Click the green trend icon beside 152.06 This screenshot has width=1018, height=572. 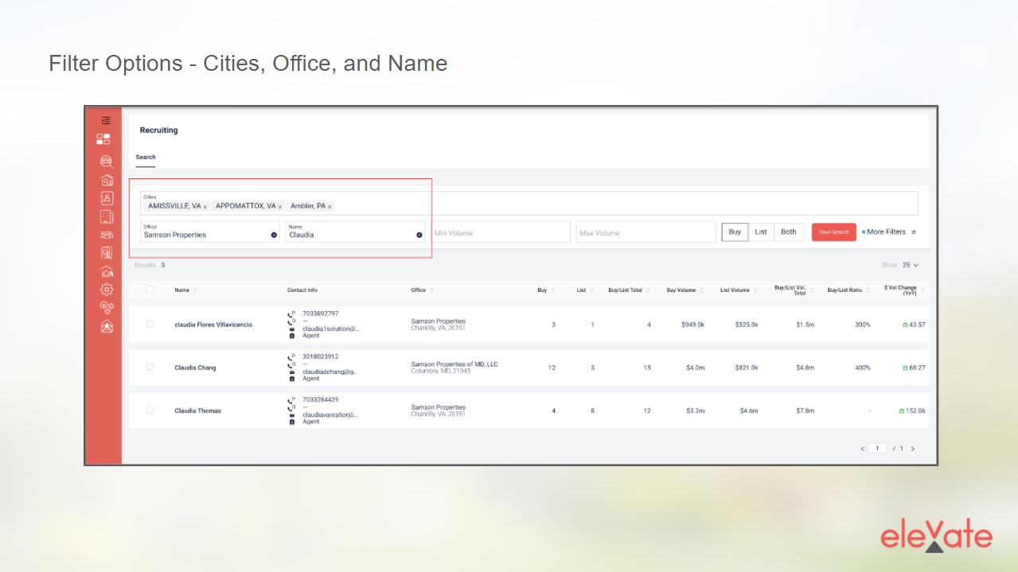click(902, 411)
